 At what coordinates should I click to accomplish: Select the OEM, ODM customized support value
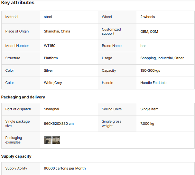click(149, 32)
